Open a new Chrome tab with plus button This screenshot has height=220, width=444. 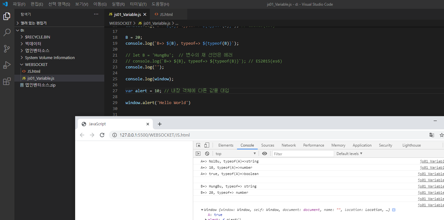tap(160, 124)
